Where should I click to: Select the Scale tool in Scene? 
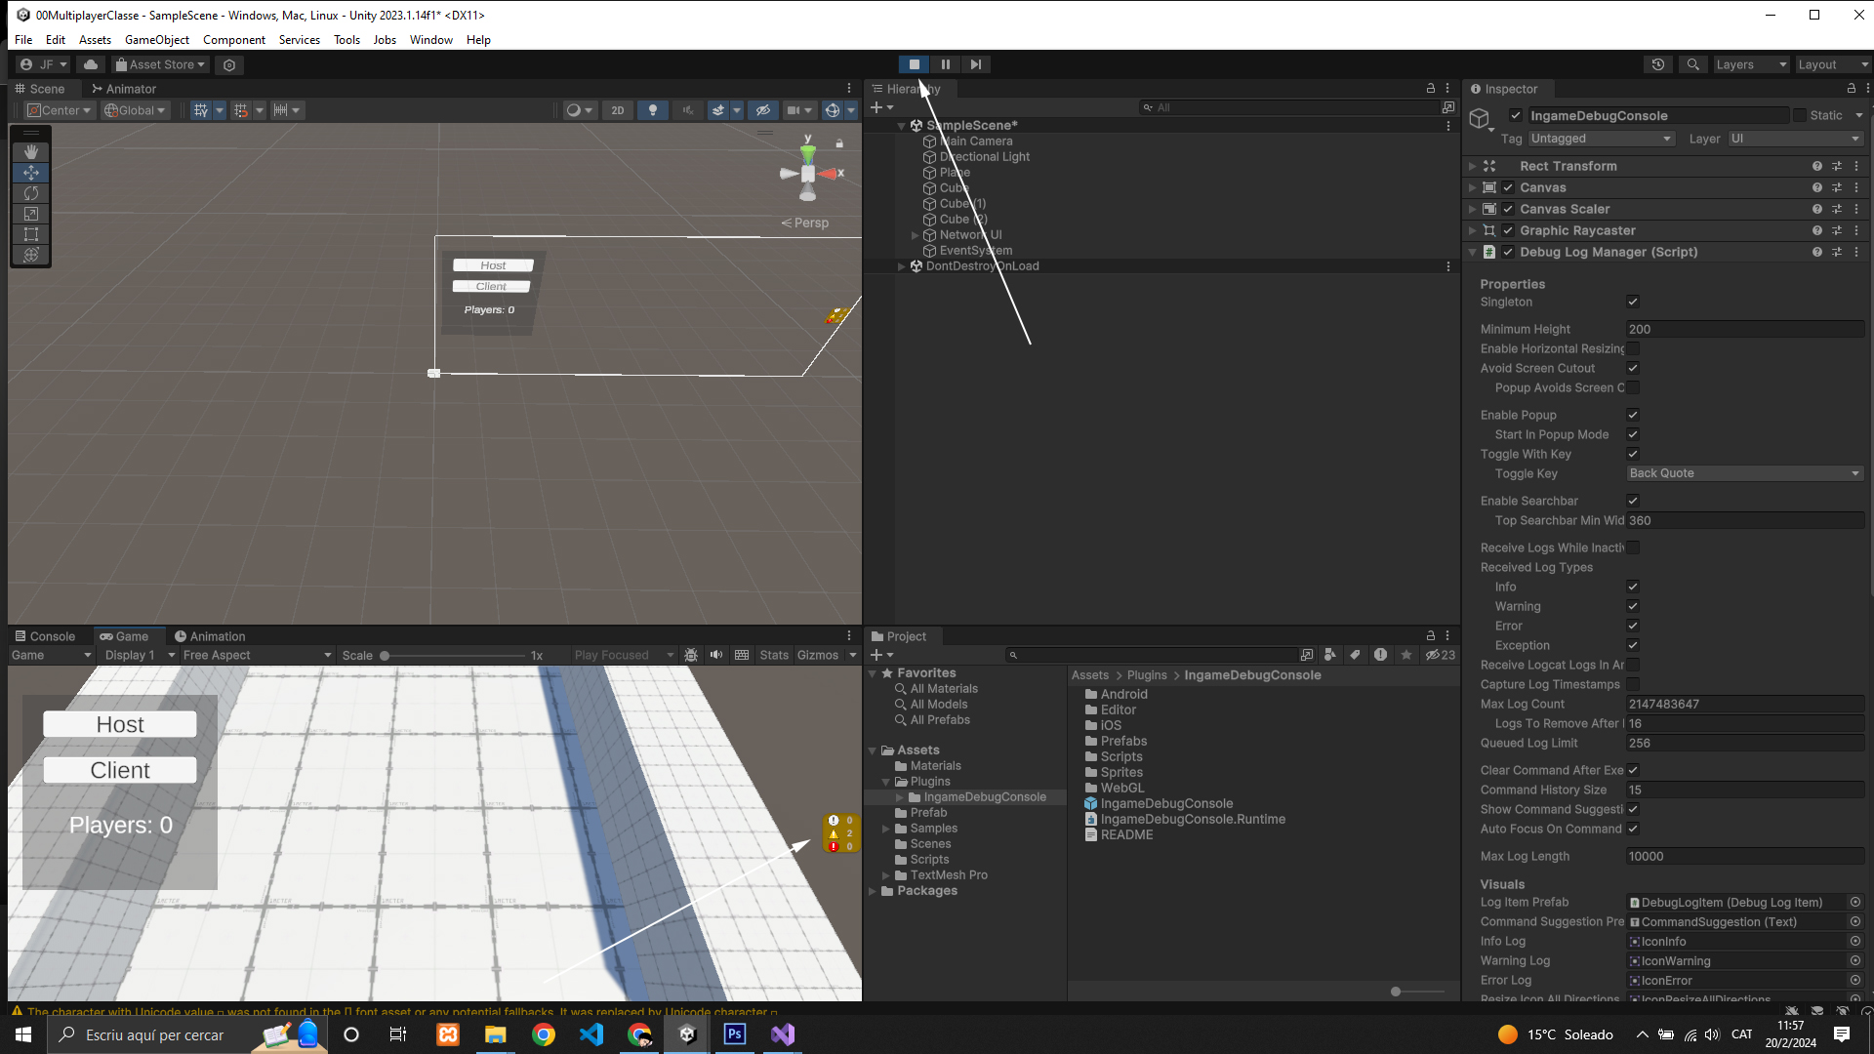(31, 214)
